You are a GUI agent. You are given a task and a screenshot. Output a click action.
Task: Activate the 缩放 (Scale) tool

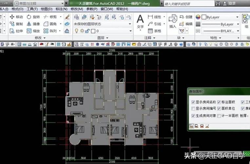pyautogui.click(x=33, y=31)
